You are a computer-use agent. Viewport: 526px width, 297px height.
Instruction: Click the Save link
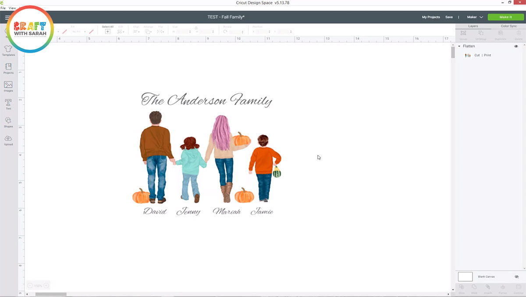point(449,17)
